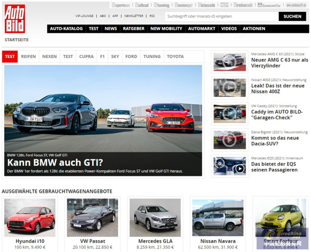Open the yellow Smart Forfour offer image
This screenshot has height=252, width=311.
click(x=280, y=217)
